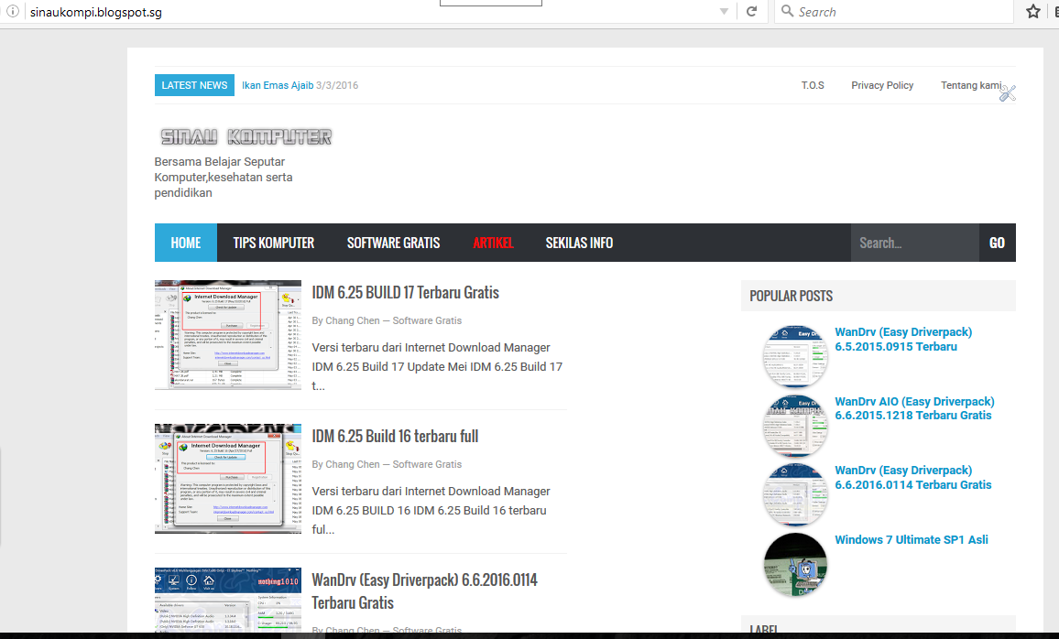Click Software Gratis category under IDM Build 17 post
The height and width of the screenshot is (639, 1059).
pyautogui.click(x=427, y=320)
